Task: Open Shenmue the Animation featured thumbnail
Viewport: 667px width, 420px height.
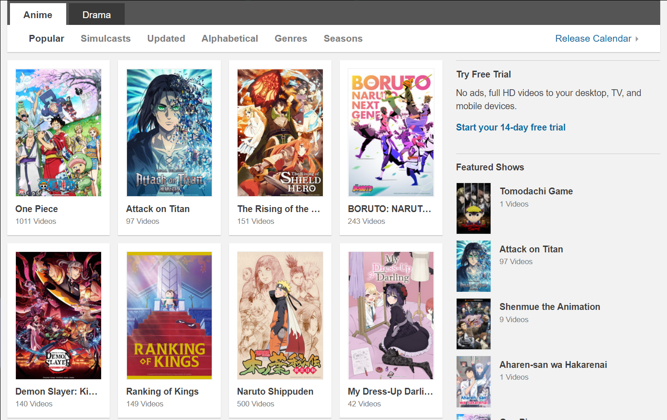Action: click(x=473, y=324)
